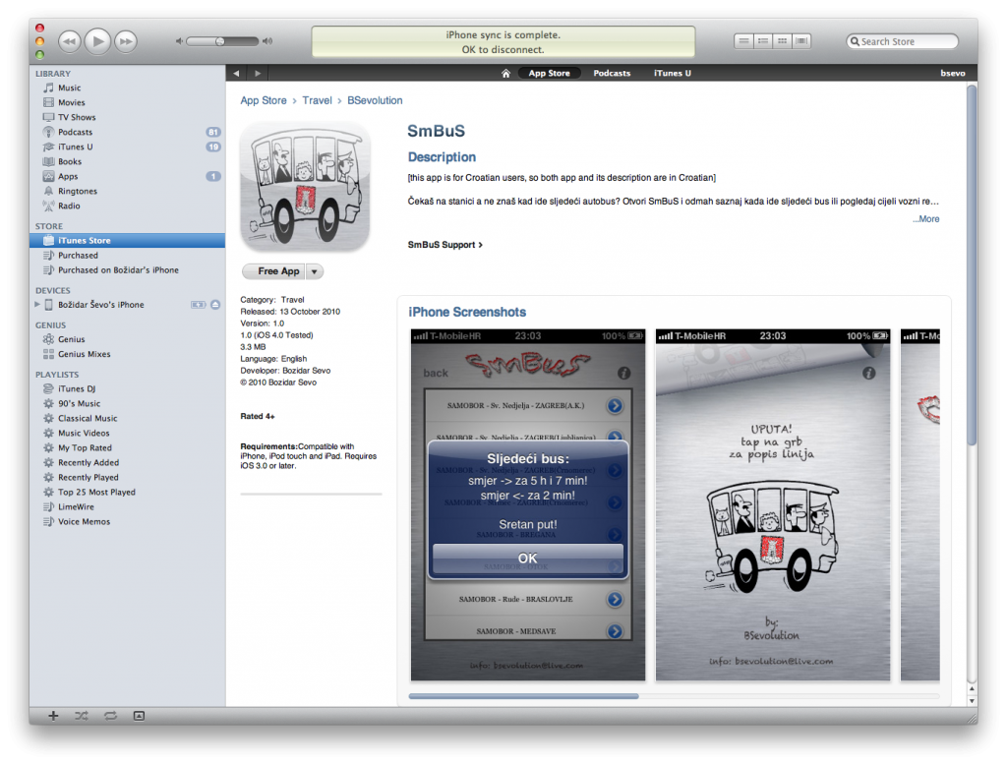Screen dimensions: 1007x765
Task: Open Music in the library
Action: [x=127, y=88]
